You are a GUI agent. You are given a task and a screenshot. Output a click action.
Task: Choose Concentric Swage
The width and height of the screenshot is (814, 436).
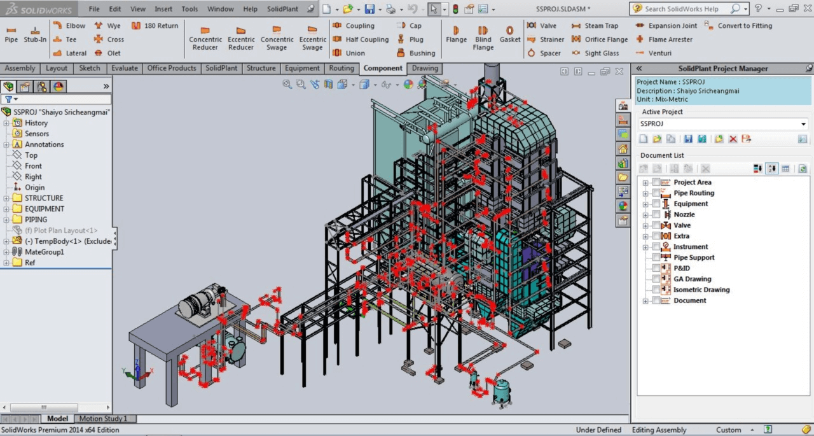[x=277, y=38]
